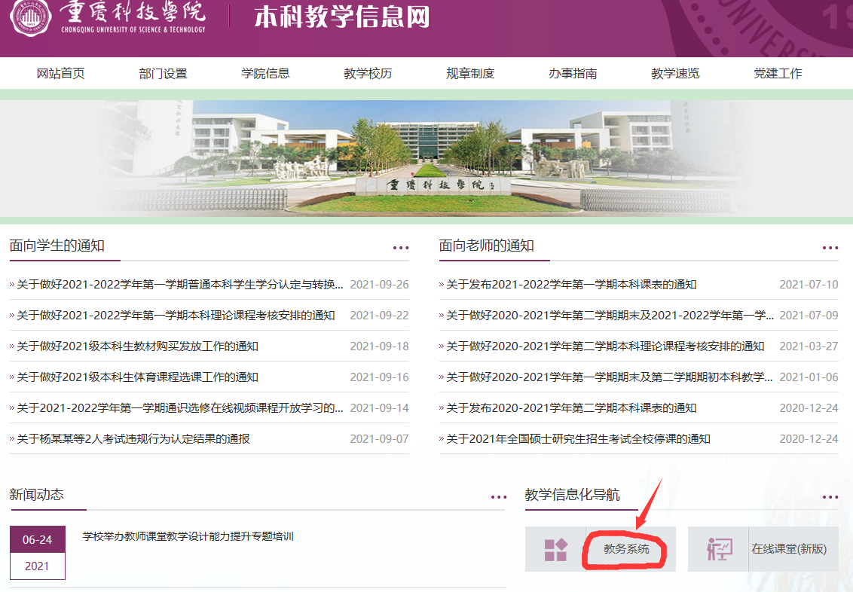Select 部门设置 in navigation bar
This screenshot has width=853, height=592.
coord(163,73)
